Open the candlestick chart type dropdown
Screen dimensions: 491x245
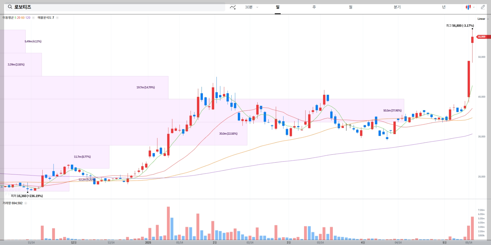(470, 7)
